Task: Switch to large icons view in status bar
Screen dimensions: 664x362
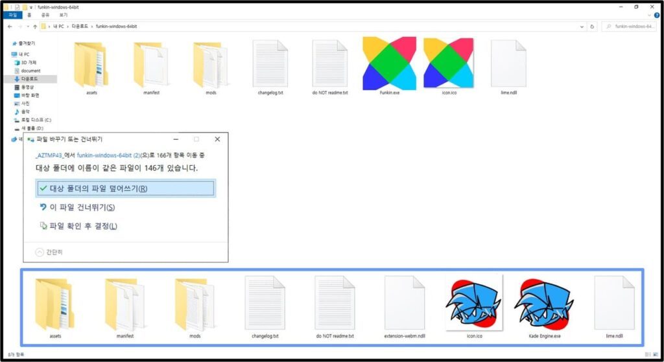Action: click(x=654, y=354)
